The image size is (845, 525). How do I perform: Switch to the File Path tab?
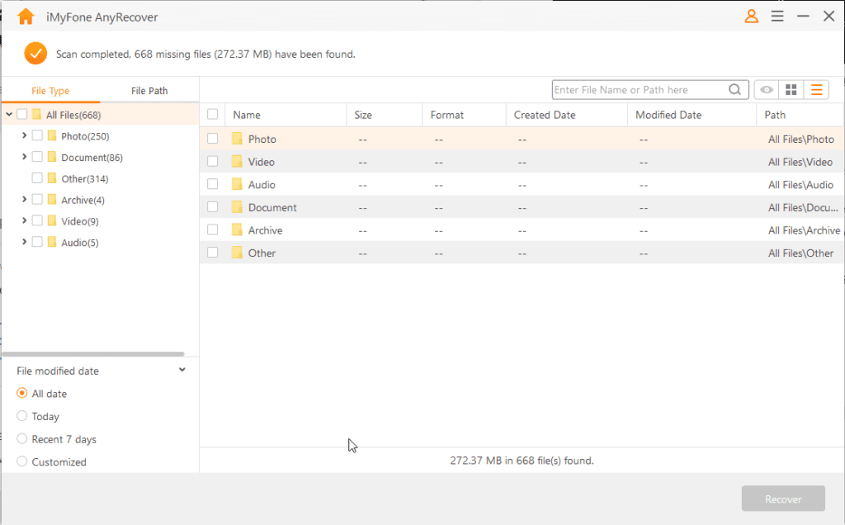point(149,91)
